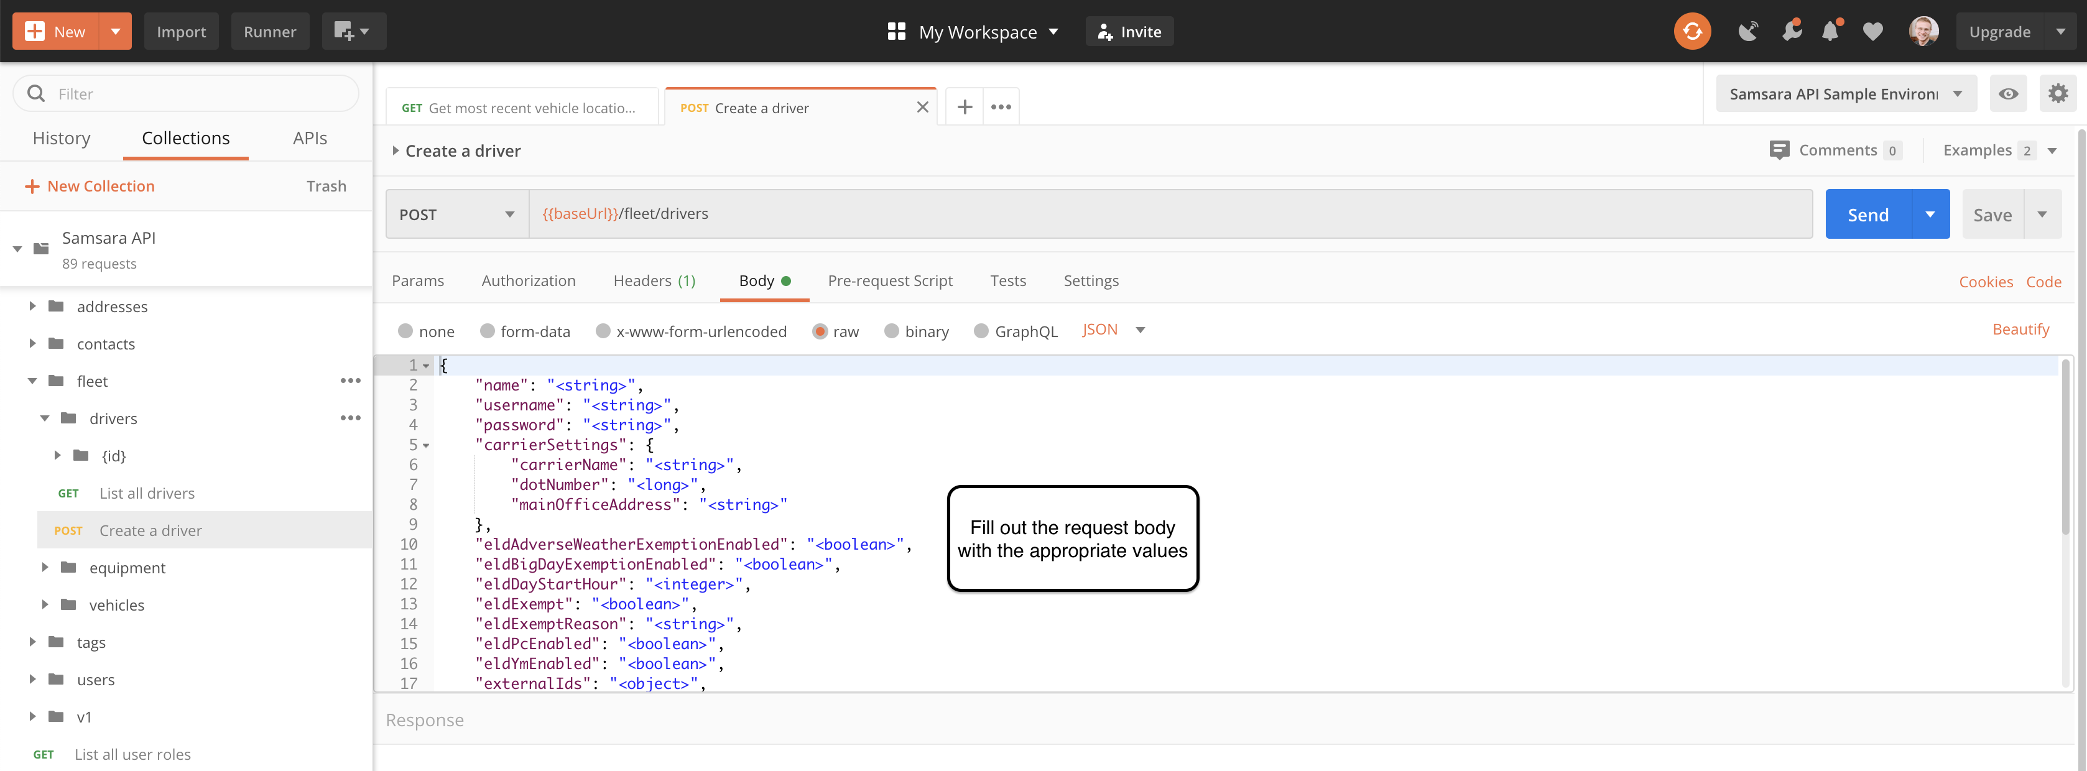
Task: Open the tab options three-dots menu
Action: click(1001, 107)
